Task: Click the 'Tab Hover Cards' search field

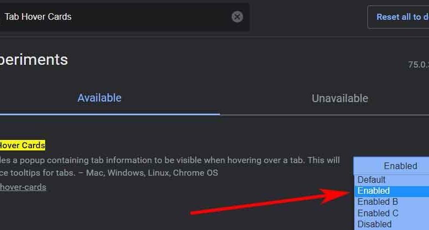Action: pyautogui.click(x=110, y=17)
